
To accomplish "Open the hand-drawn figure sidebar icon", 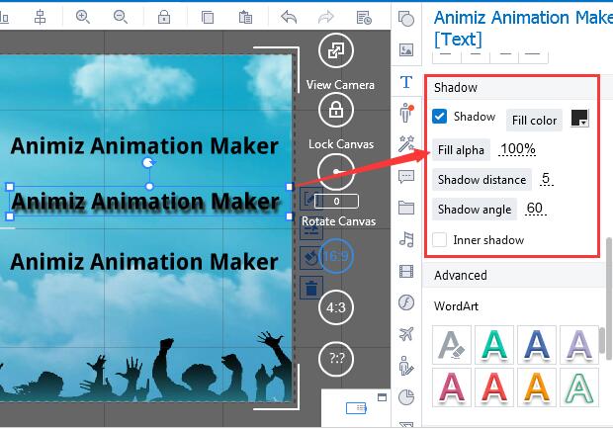I will tap(406, 366).
